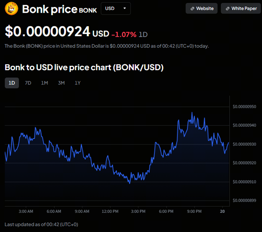Click the chart at the 9:00 PM peak
262x232 pixels.
pyautogui.click(x=192, y=113)
